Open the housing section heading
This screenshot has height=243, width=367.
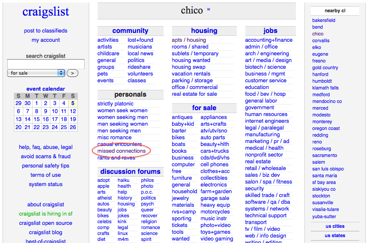[204, 30]
